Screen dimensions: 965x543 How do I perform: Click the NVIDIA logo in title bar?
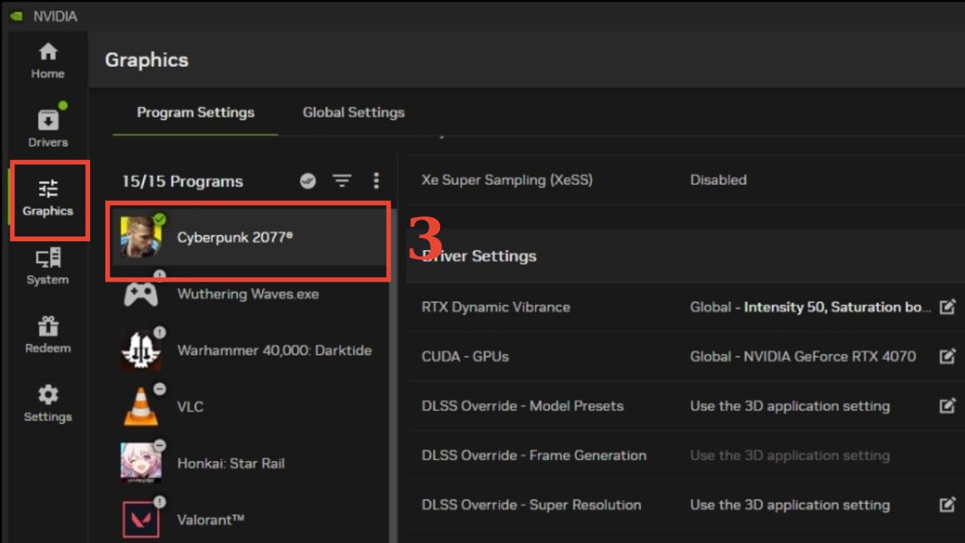click(17, 16)
